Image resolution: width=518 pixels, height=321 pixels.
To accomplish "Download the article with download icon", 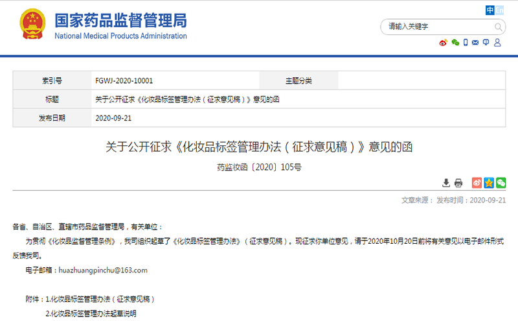I will pyautogui.click(x=446, y=183).
